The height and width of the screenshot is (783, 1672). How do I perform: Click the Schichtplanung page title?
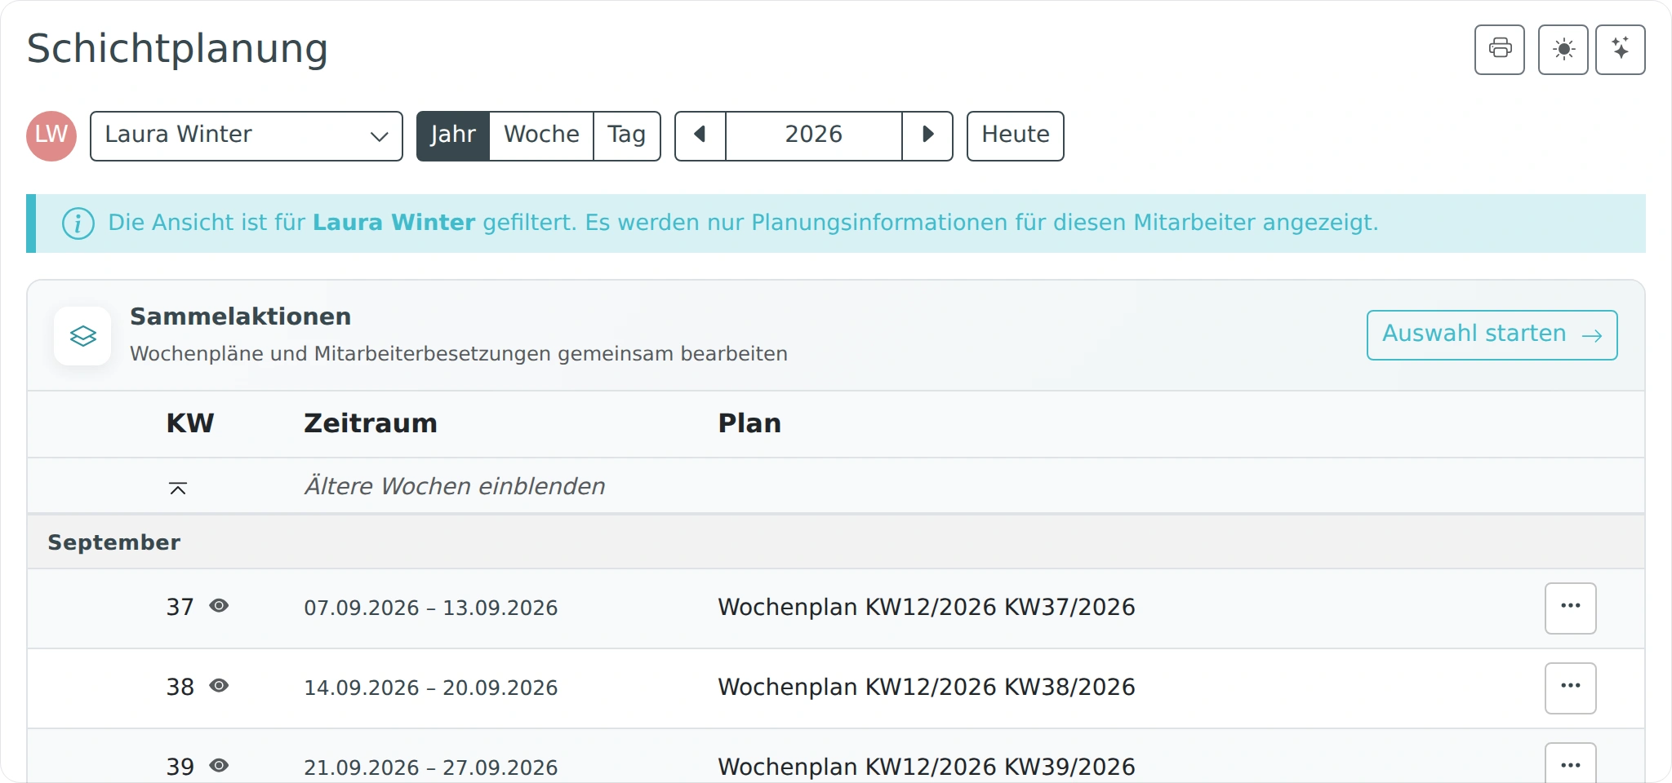(x=177, y=49)
